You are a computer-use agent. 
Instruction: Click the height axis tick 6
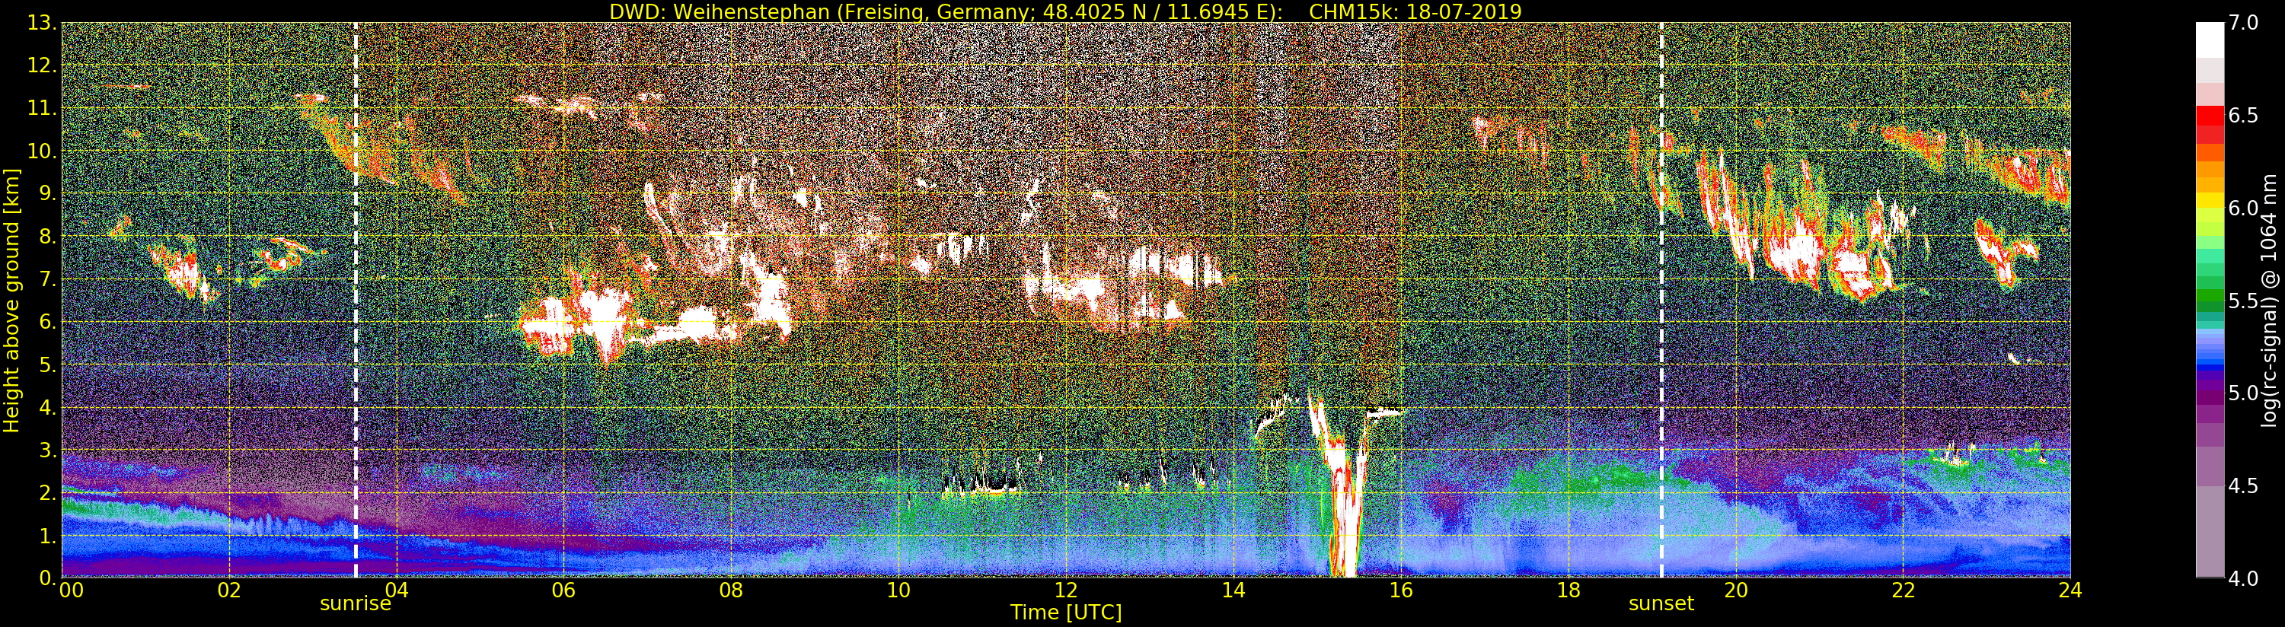[48, 322]
